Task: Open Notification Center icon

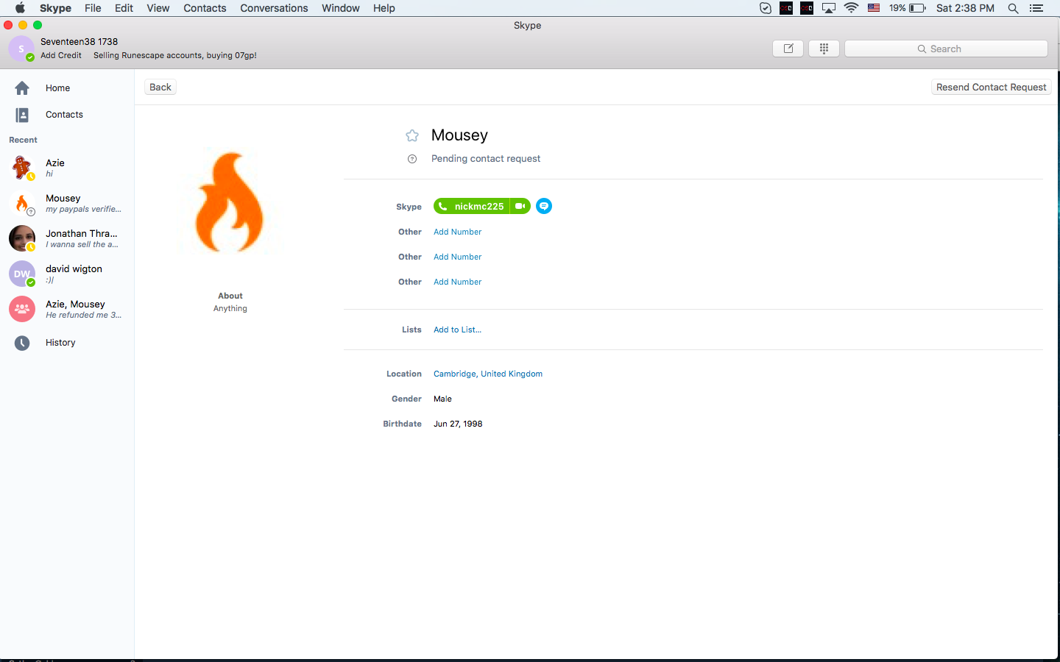Action: 1036,8
